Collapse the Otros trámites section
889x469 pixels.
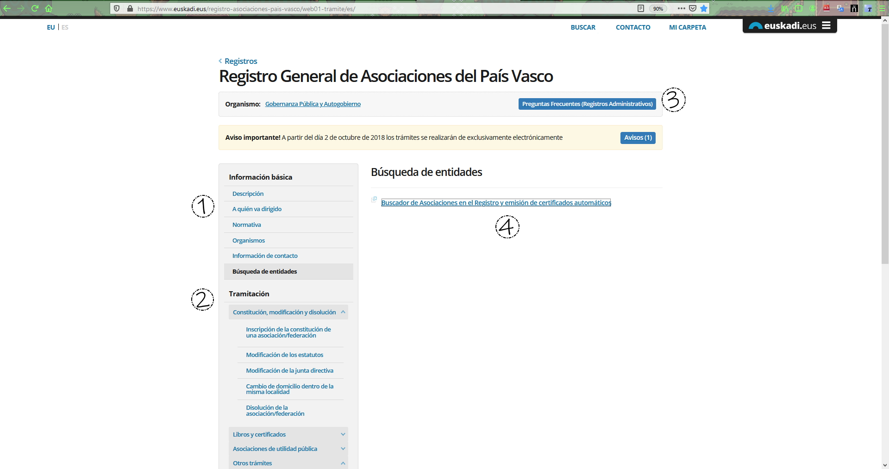(x=288, y=463)
